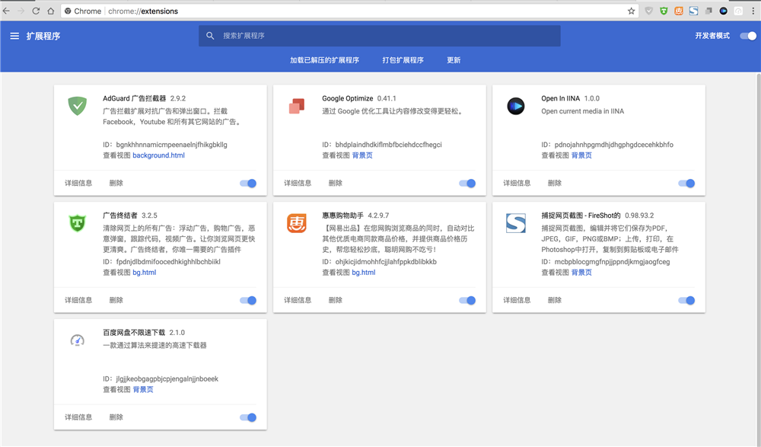Click 删除 on 惠惠购物助手 card
The width and height of the screenshot is (761, 447).
click(x=336, y=300)
